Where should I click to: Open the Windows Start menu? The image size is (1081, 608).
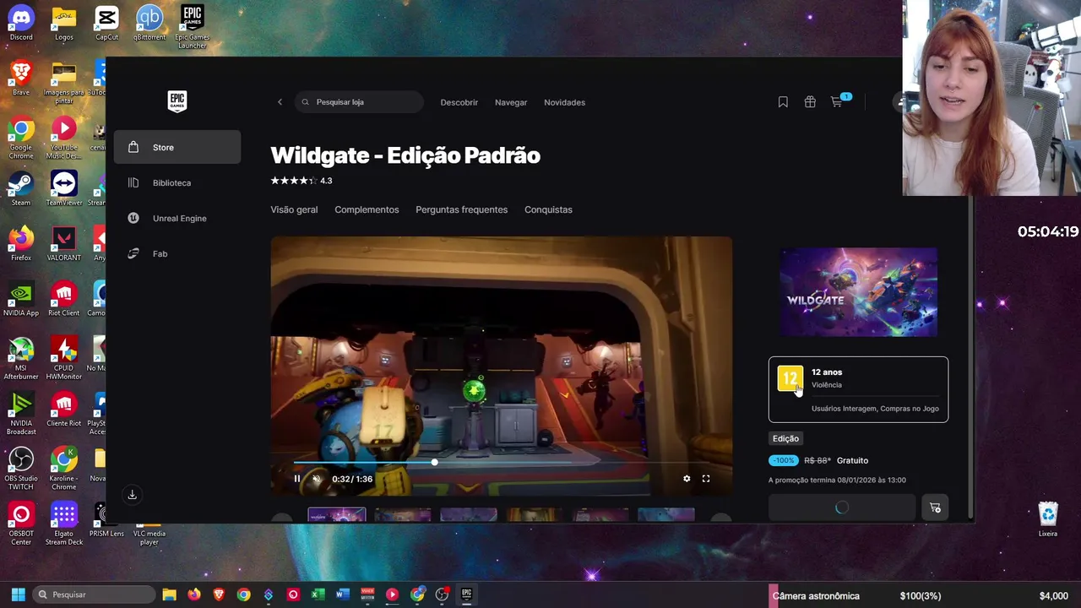pos(18,594)
